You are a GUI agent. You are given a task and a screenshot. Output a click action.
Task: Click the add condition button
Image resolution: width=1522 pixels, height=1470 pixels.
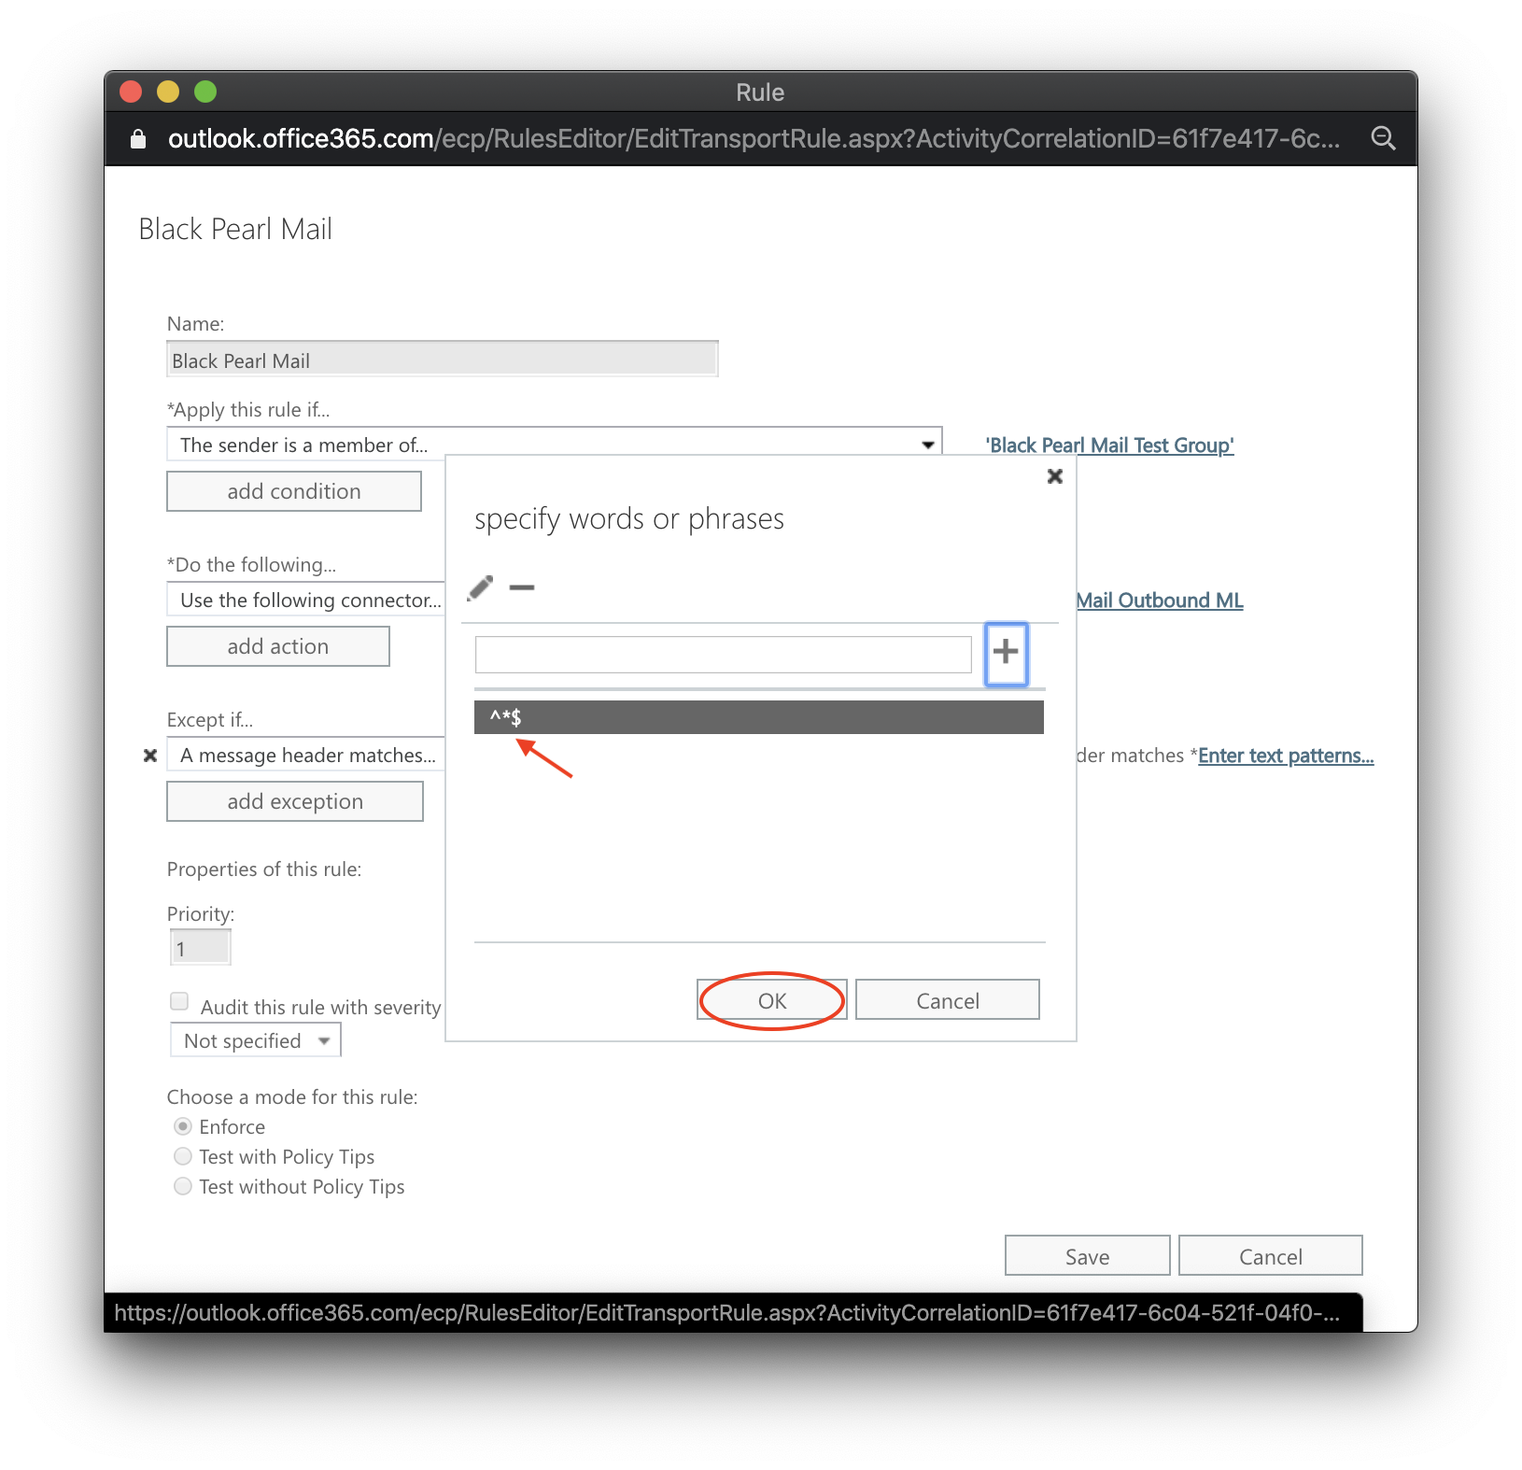click(294, 491)
